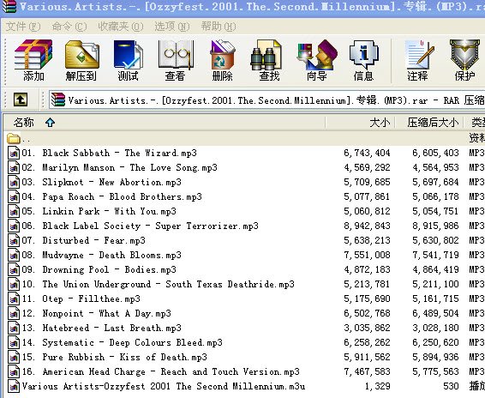Click the archive path address field

coord(266,100)
